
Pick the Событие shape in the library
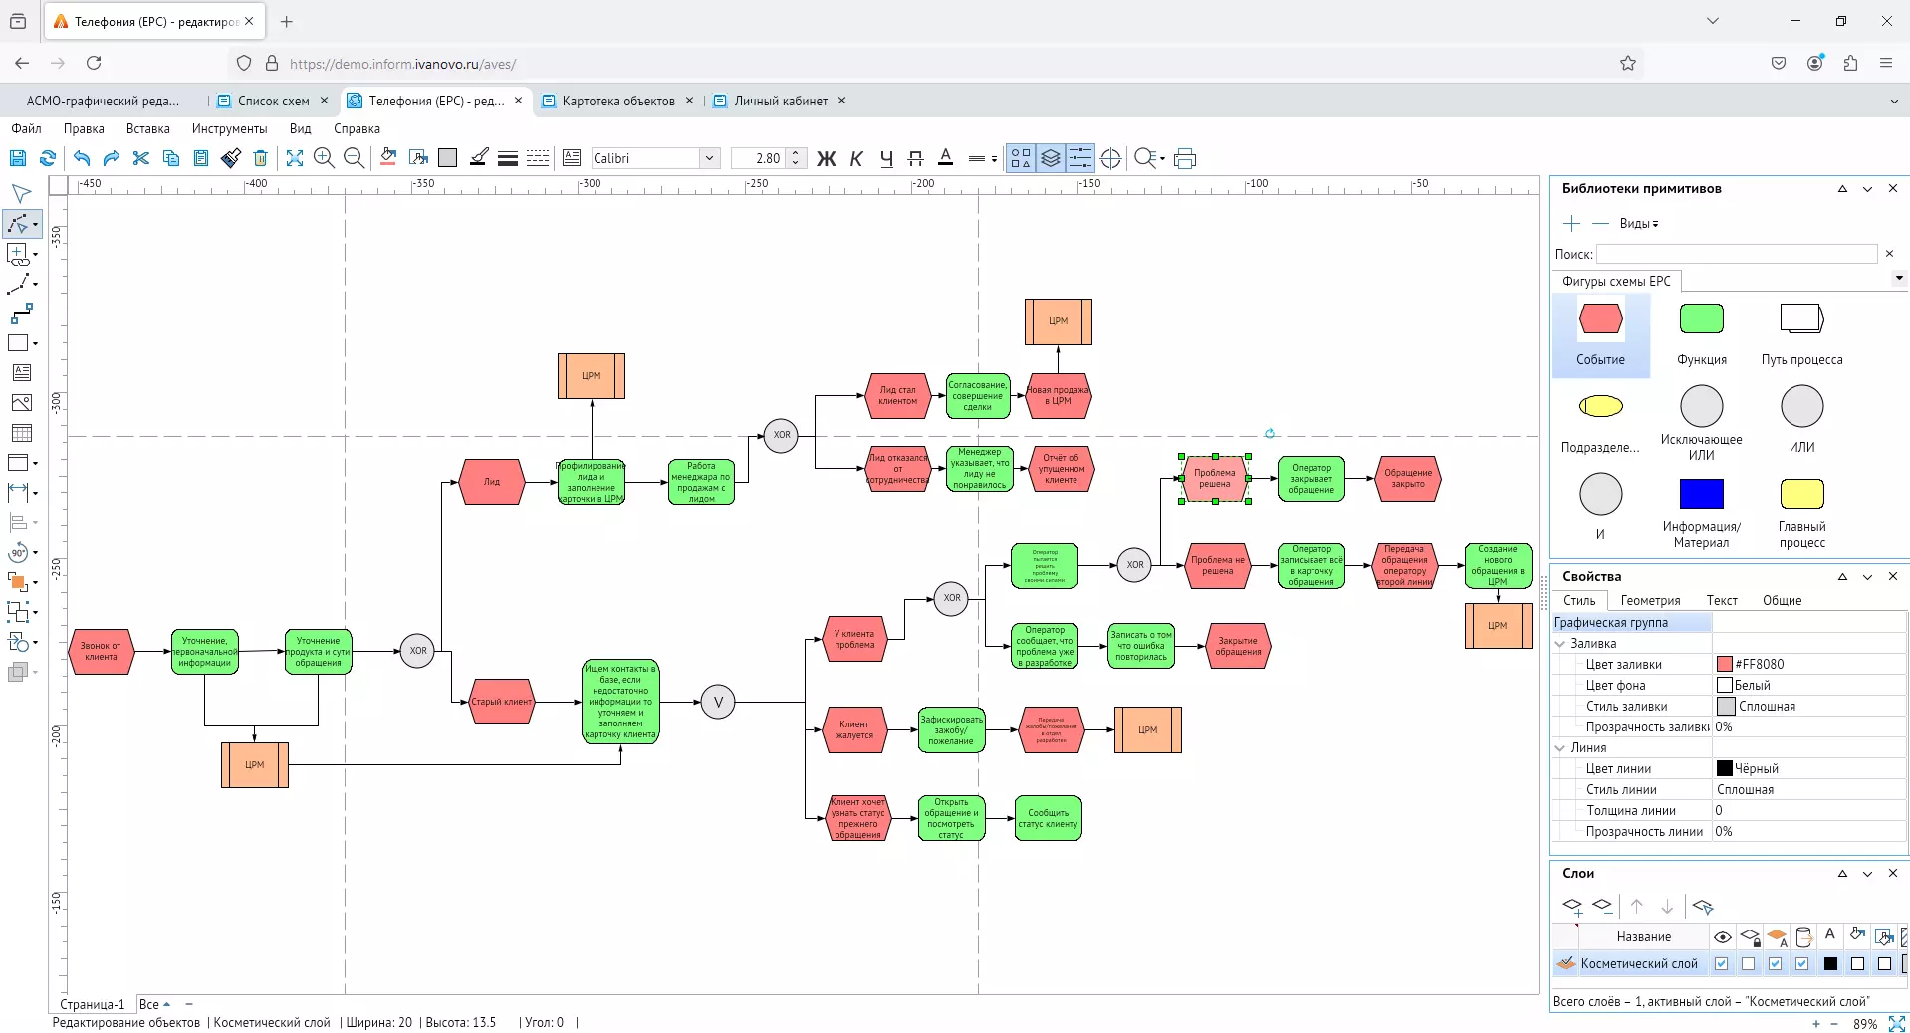1600,335
